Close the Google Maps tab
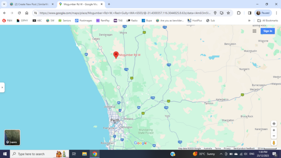This screenshot has width=281, height=158. (x=101, y=4)
